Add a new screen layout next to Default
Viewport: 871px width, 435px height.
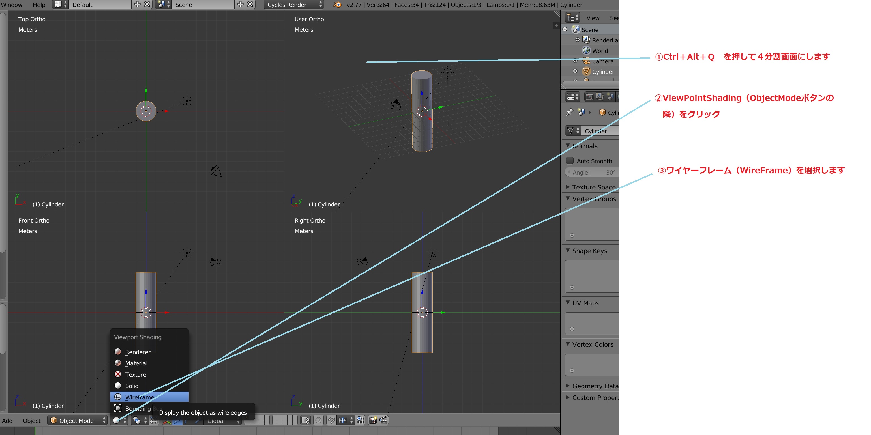(x=137, y=5)
